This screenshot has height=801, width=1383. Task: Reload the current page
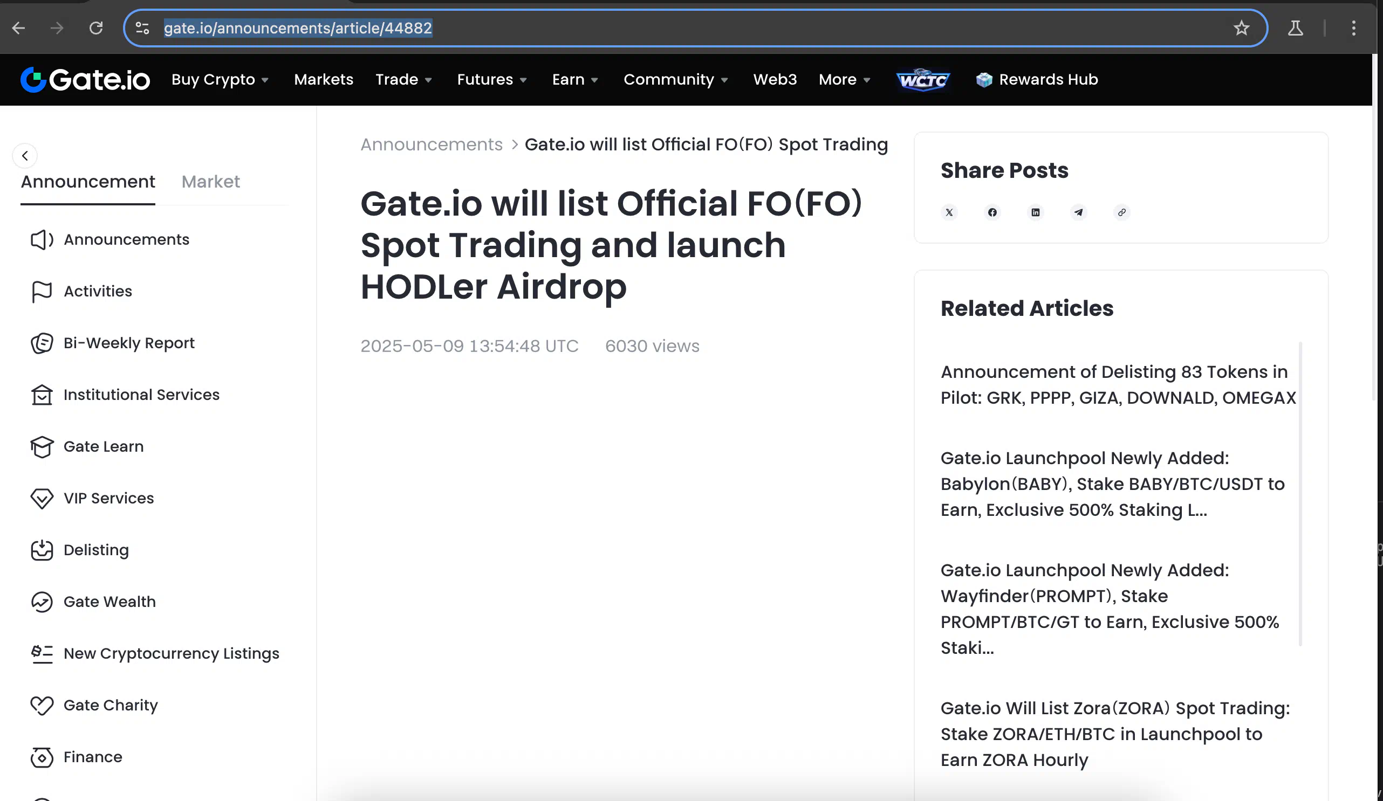click(x=96, y=28)
